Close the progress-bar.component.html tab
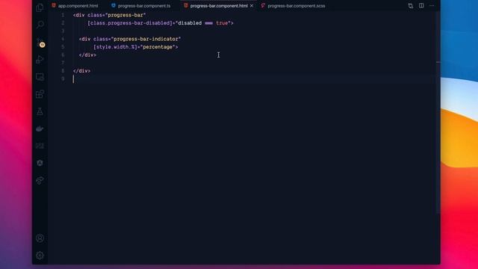 (252, 6)
